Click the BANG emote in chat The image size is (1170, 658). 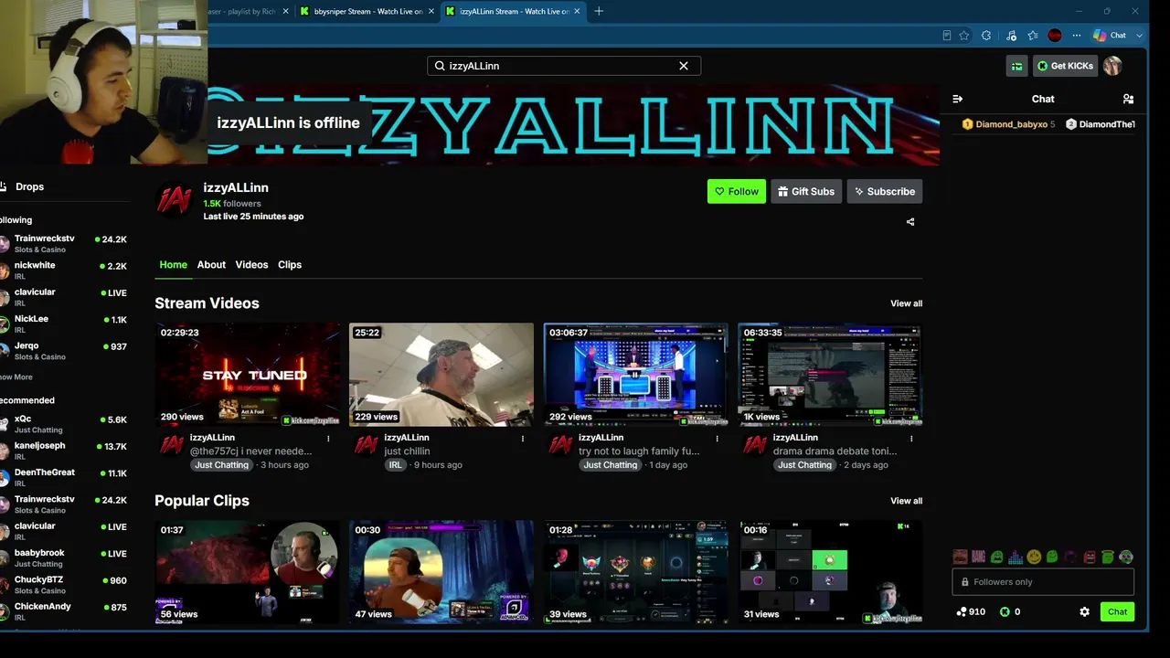click(978, 557)
